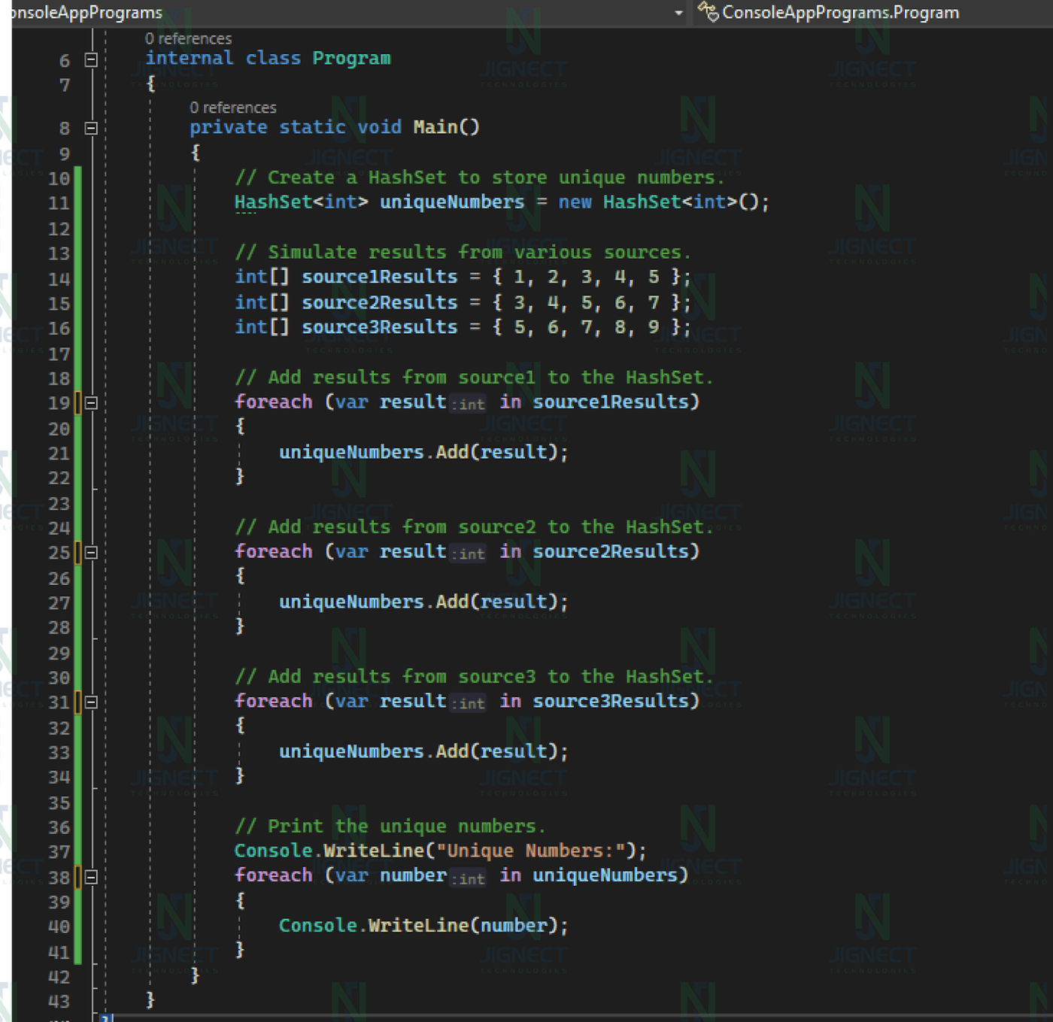Collapse the uniqueNumbers foreach block on line 38
Screen dimensions: 1053x1022
(91, 877)
